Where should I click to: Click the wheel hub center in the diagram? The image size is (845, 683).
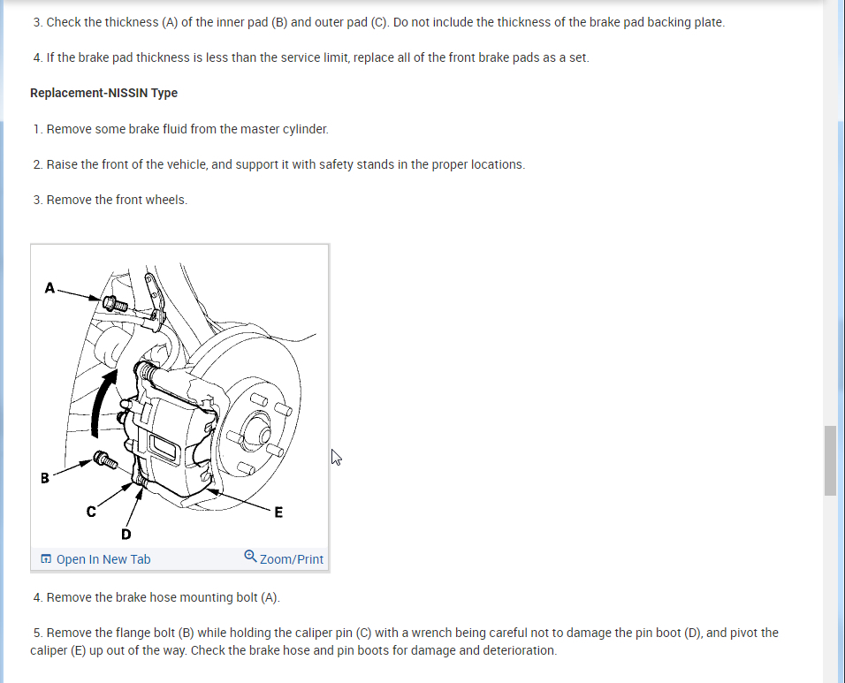click(263, 433)
